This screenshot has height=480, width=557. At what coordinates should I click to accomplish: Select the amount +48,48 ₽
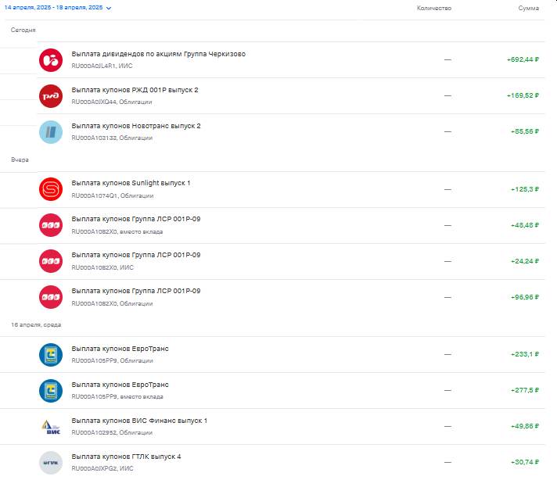click(x=525, y=225)
